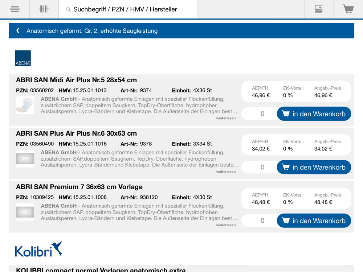
Task: Open the hamburger menu
Action: point(15,9)
